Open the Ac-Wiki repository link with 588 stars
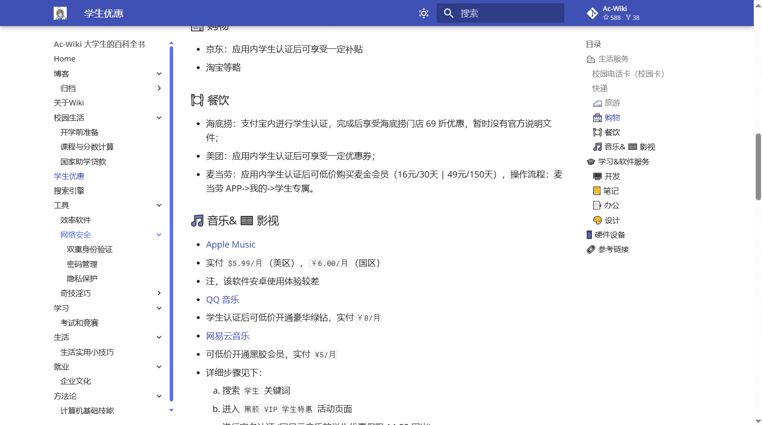Viewport: 762px width, 425px height. click(x=620, y=13)
